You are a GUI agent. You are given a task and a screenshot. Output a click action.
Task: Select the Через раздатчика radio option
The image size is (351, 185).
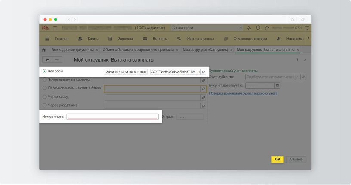(45, 105)
